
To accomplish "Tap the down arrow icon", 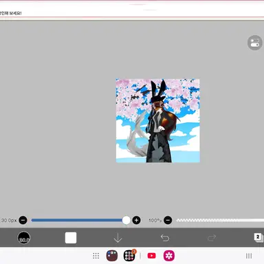I will [x=118, y=238].
